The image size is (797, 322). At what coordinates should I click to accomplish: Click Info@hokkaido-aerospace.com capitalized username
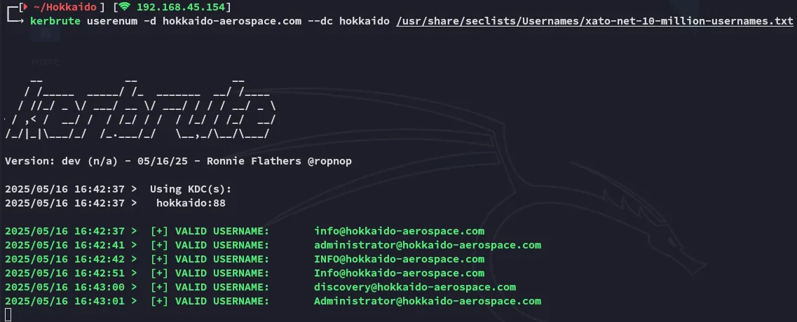click(399, 273)
